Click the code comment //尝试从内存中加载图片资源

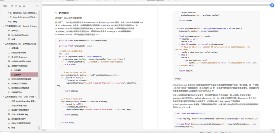coord(71,51)
